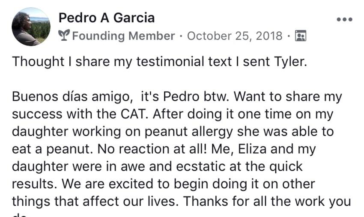Click the phrase "eat a peanut"

pyautogui.click(x=49, y=149)
